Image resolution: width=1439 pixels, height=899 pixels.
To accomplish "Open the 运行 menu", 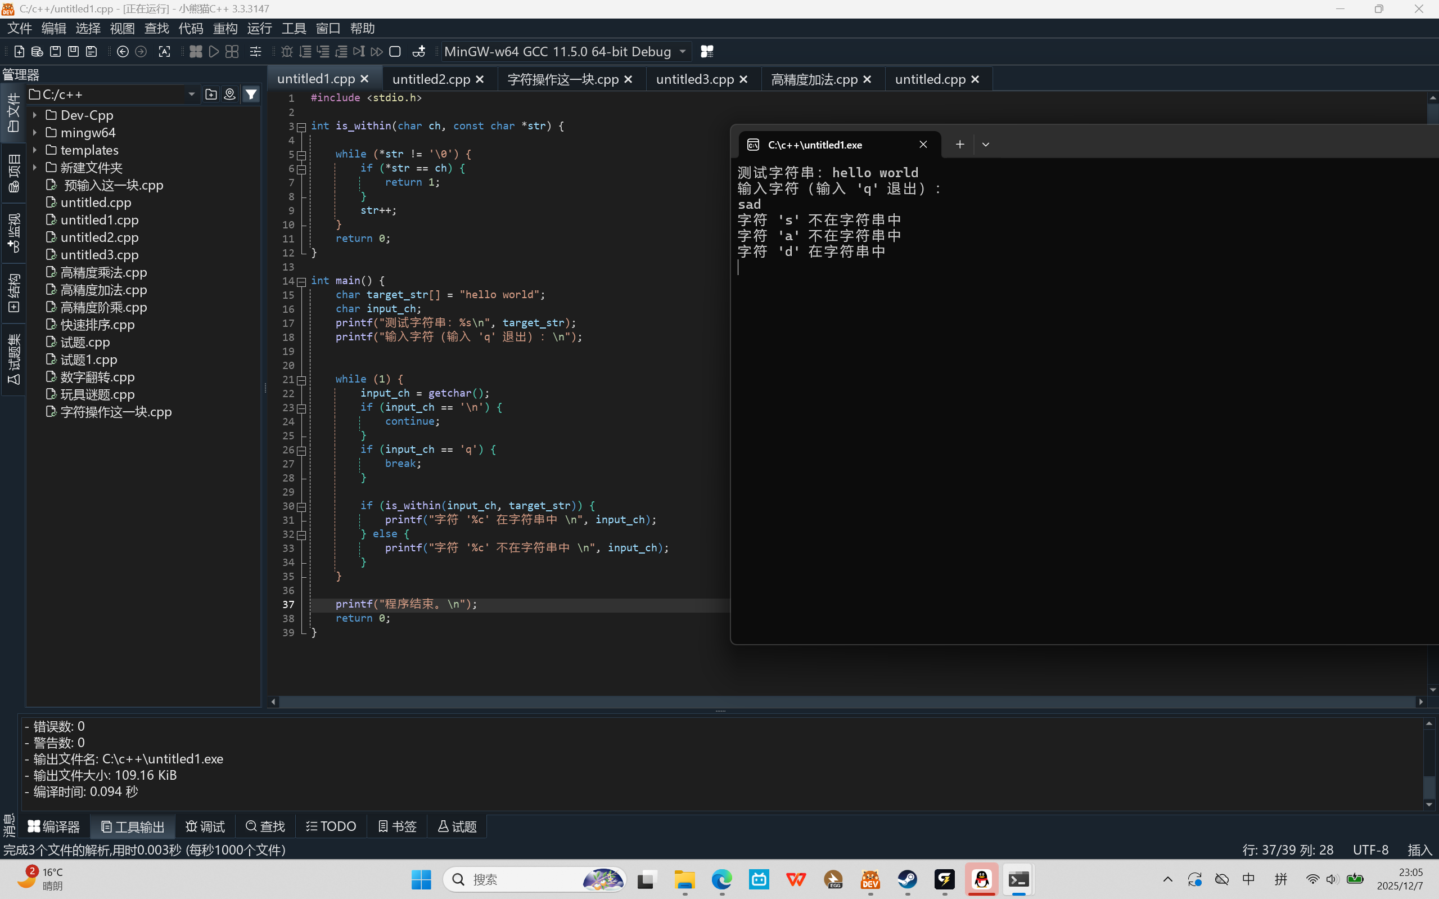I will 259,29.
